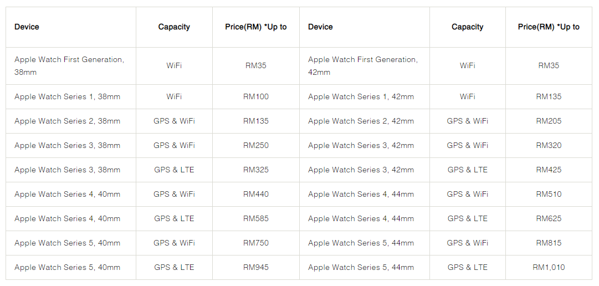
Task: Click the RM815 price cell
Action: tap(549, 243)
